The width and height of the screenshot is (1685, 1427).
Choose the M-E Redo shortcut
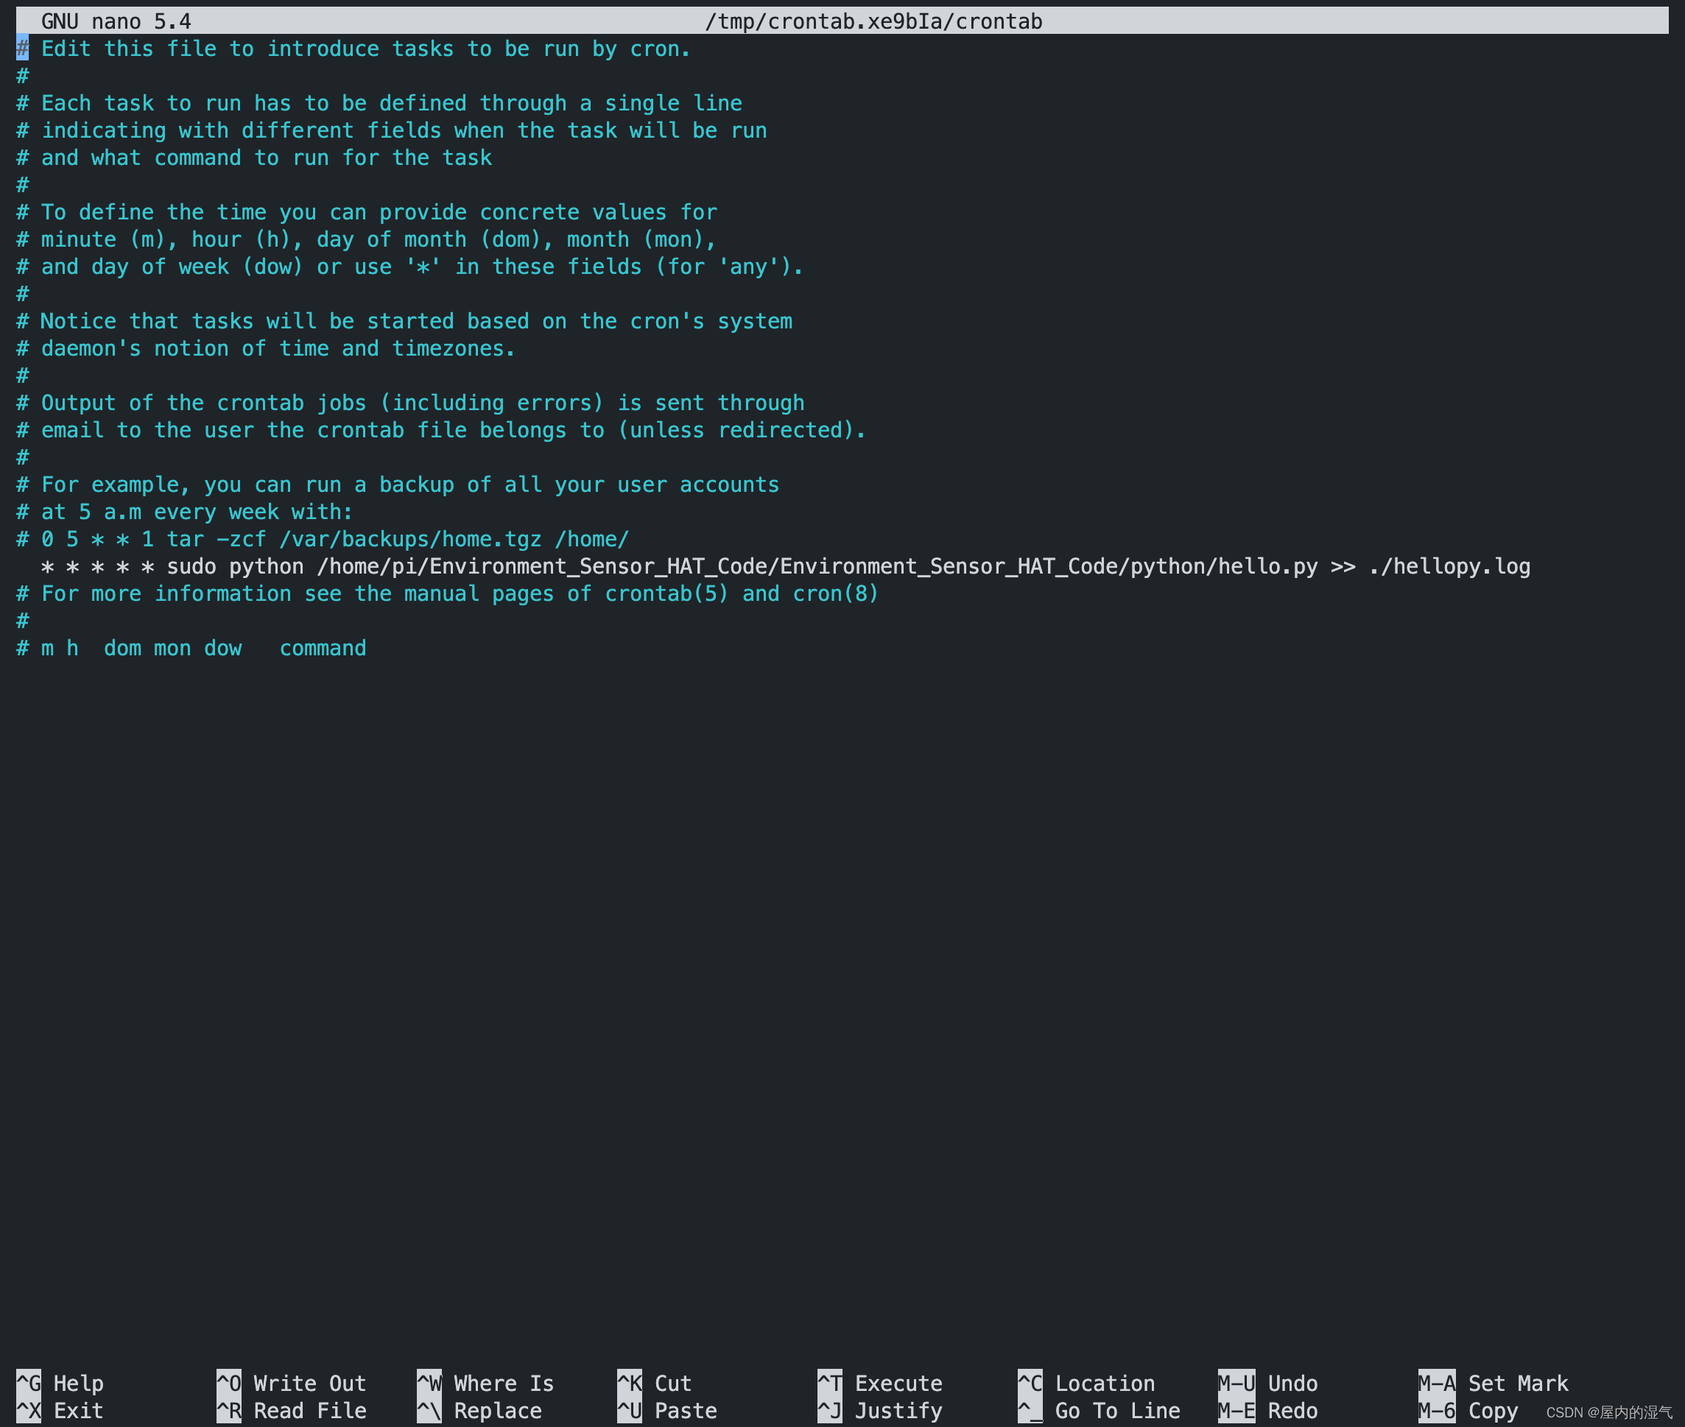pos(1267,1411)
